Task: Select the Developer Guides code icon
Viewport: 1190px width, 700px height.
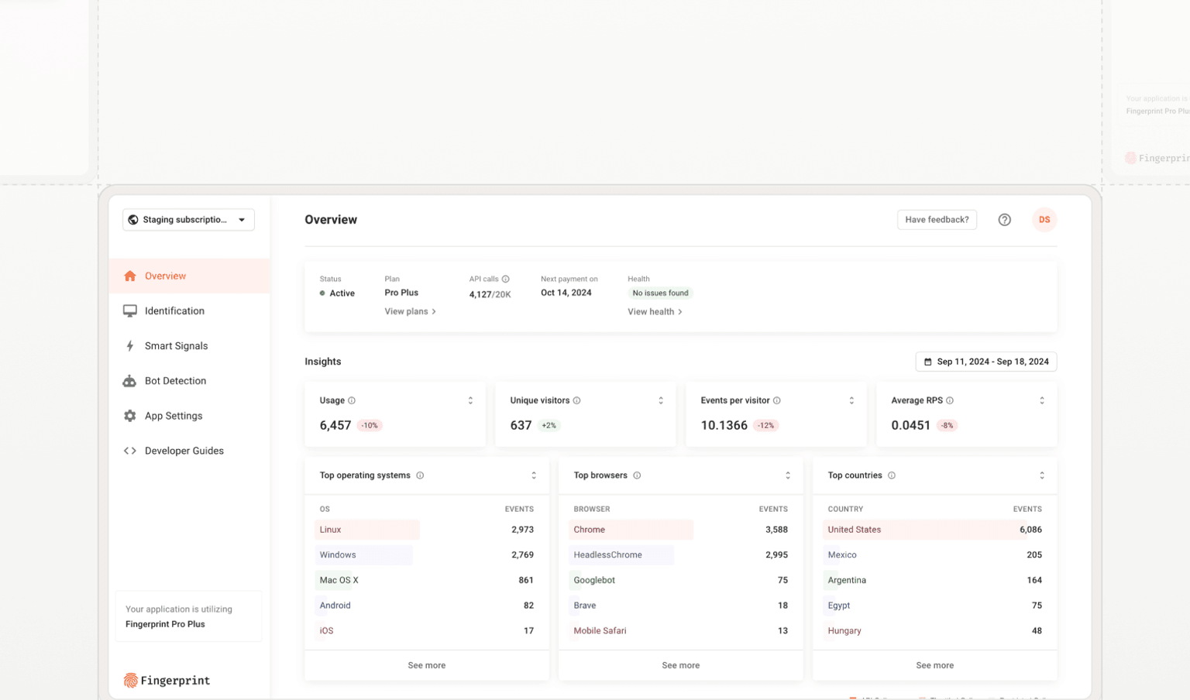Action: (129, 450)
